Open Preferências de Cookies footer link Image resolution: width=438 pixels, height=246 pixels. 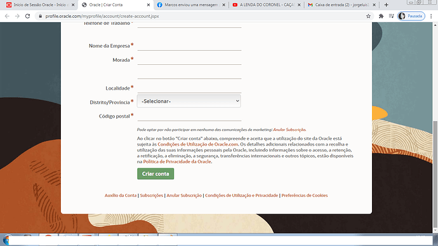305,195
